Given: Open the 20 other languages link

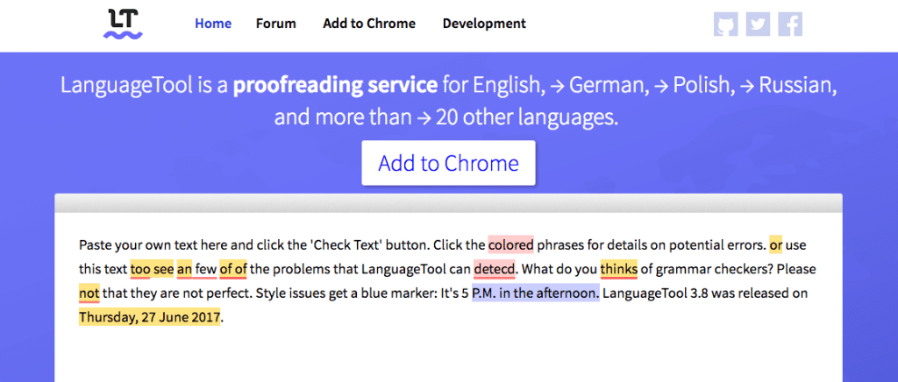Looking at the screenshot, I should [516, 117].
